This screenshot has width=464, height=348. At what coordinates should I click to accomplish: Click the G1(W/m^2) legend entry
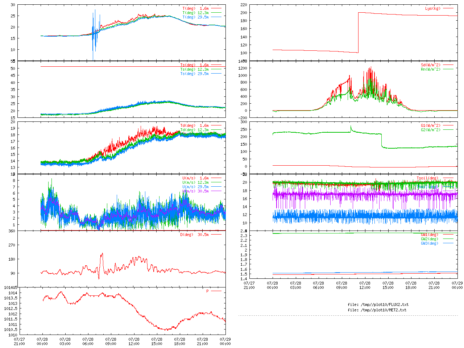pos(430,126)
